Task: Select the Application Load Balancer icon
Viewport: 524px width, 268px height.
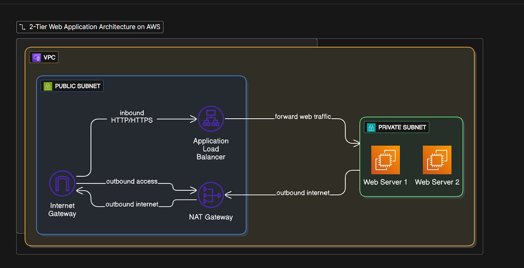Action: coord(211,118)
